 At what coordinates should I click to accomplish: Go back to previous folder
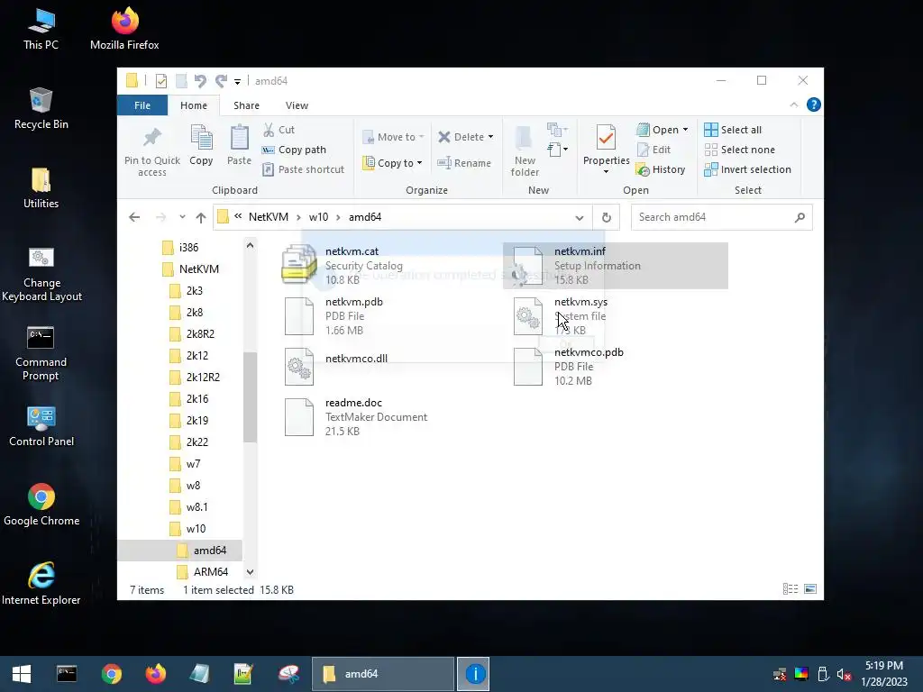(134, 217)
